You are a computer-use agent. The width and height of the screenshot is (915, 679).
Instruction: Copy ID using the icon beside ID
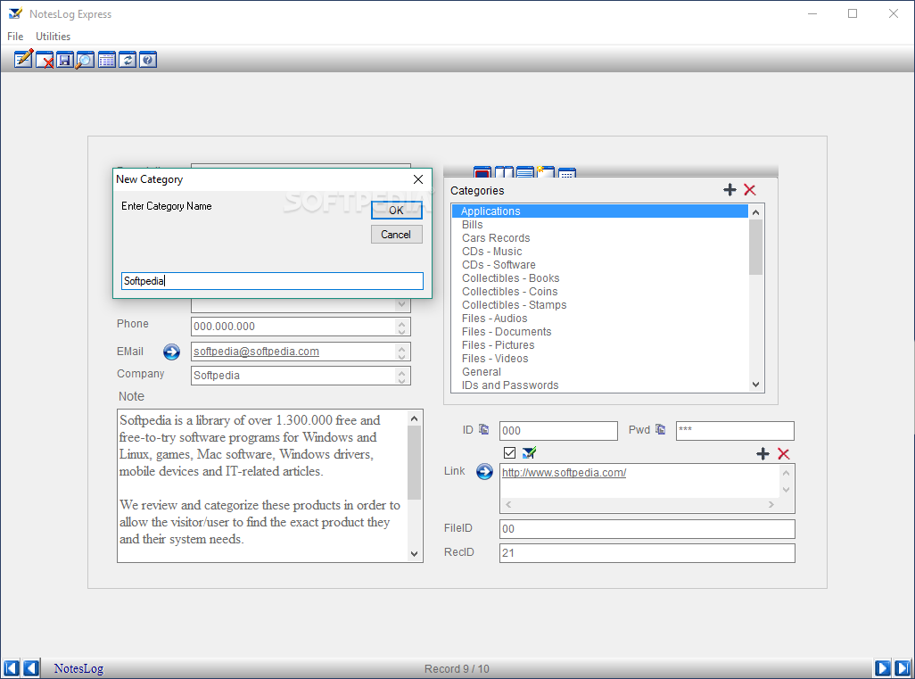coord(483,429)
